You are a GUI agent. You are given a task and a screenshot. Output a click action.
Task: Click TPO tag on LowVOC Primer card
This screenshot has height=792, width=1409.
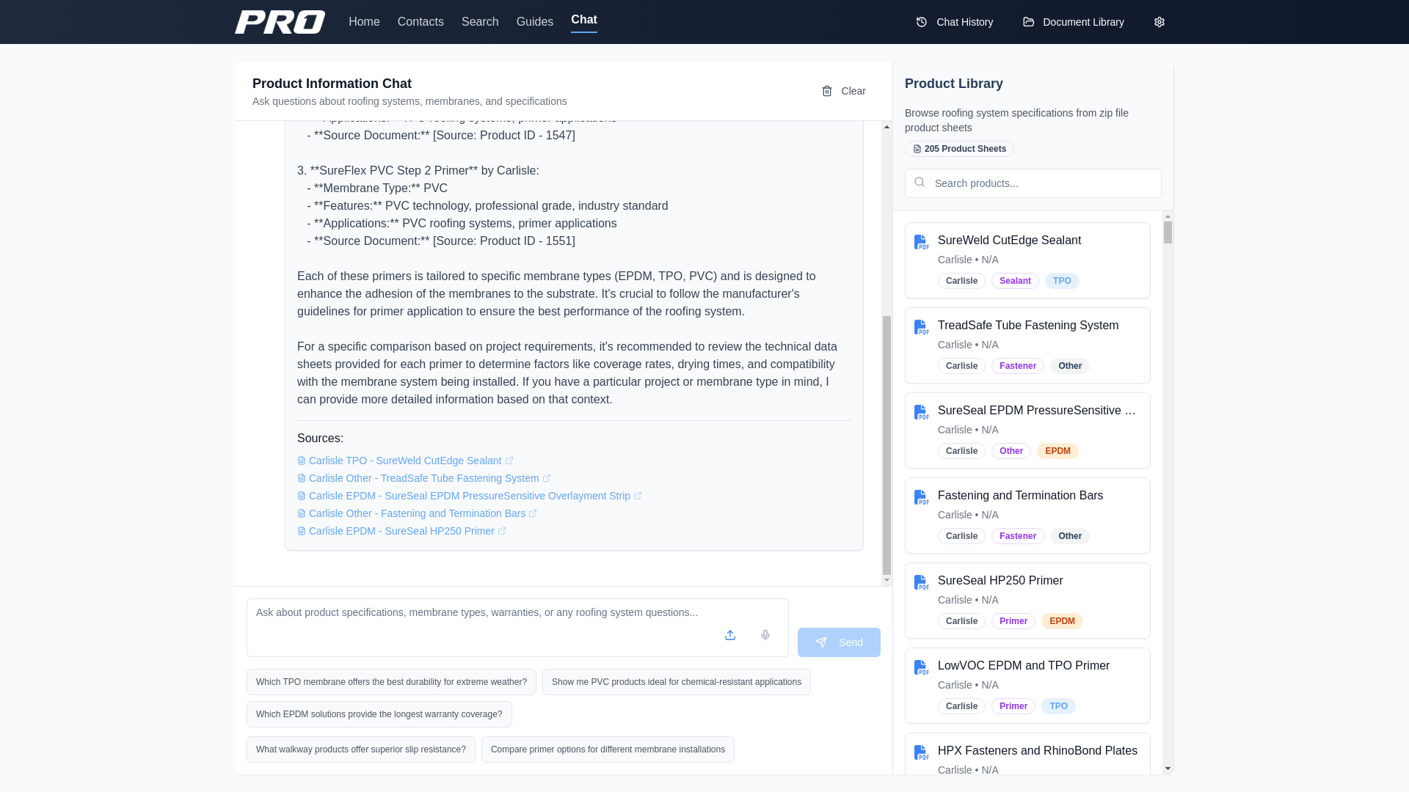click(x=1058, y=706)
